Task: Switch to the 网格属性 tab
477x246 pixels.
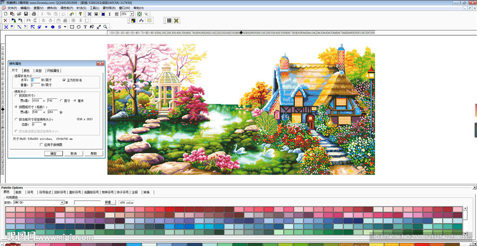Action: click(x=53, y=71)
